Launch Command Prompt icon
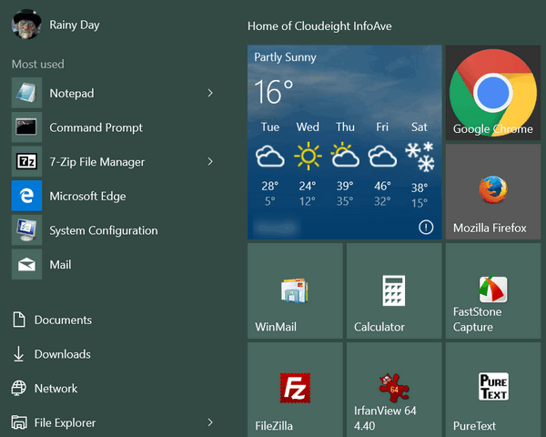546x437 pixels. pos(26,127)
